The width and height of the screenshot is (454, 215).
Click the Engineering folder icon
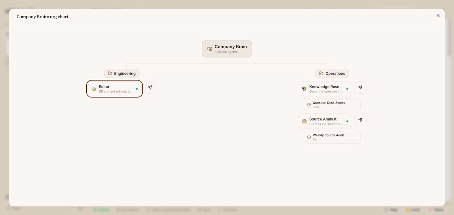coord(110,73)
